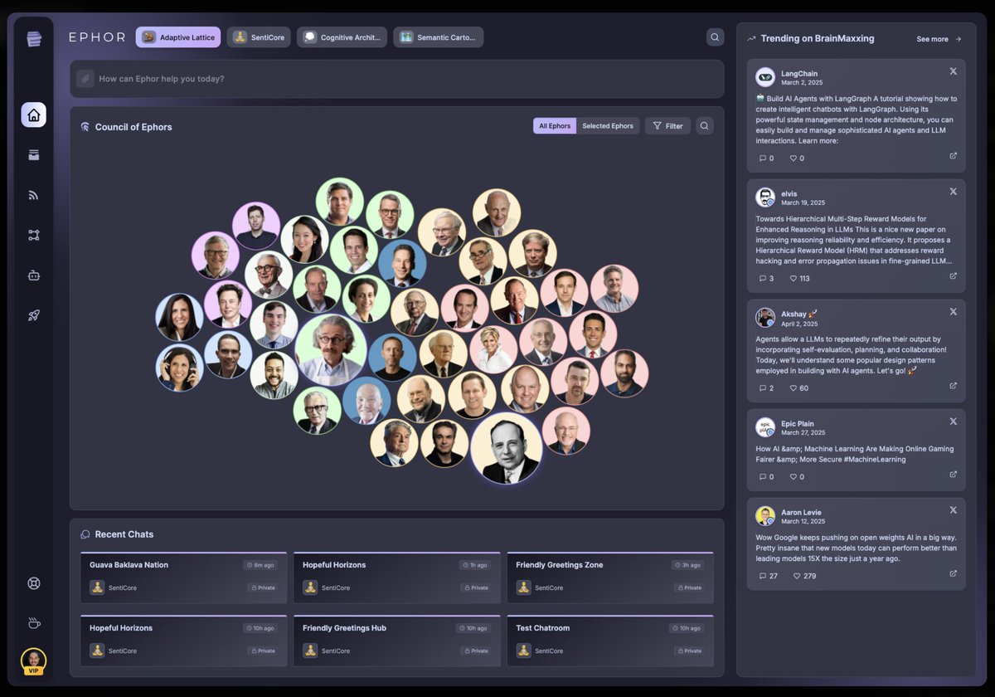Viewport: 995px width, 697px height.
Task: Open the workflow nodes sidebar icon
Action: [x=34, y=236]
